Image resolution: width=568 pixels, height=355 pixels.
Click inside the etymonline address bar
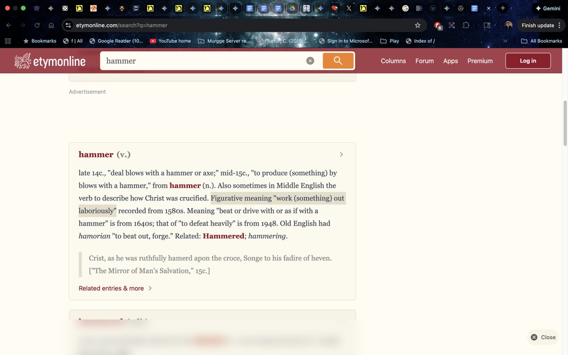click(142, 25)
